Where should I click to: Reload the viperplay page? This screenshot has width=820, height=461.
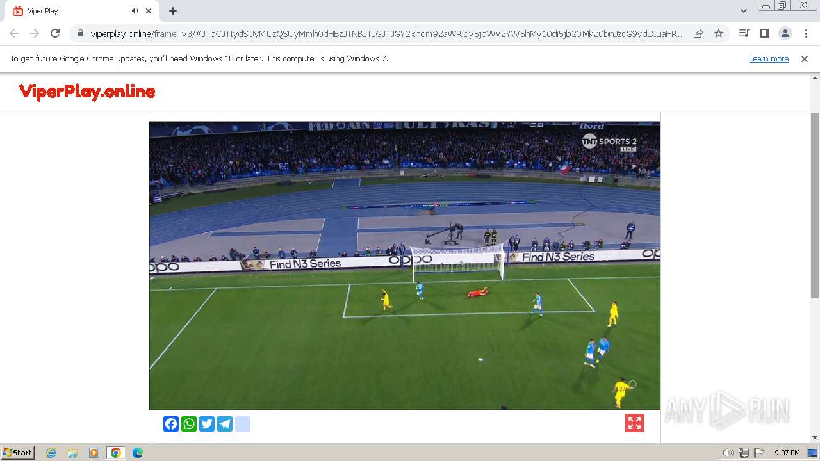tap(55, 33)
